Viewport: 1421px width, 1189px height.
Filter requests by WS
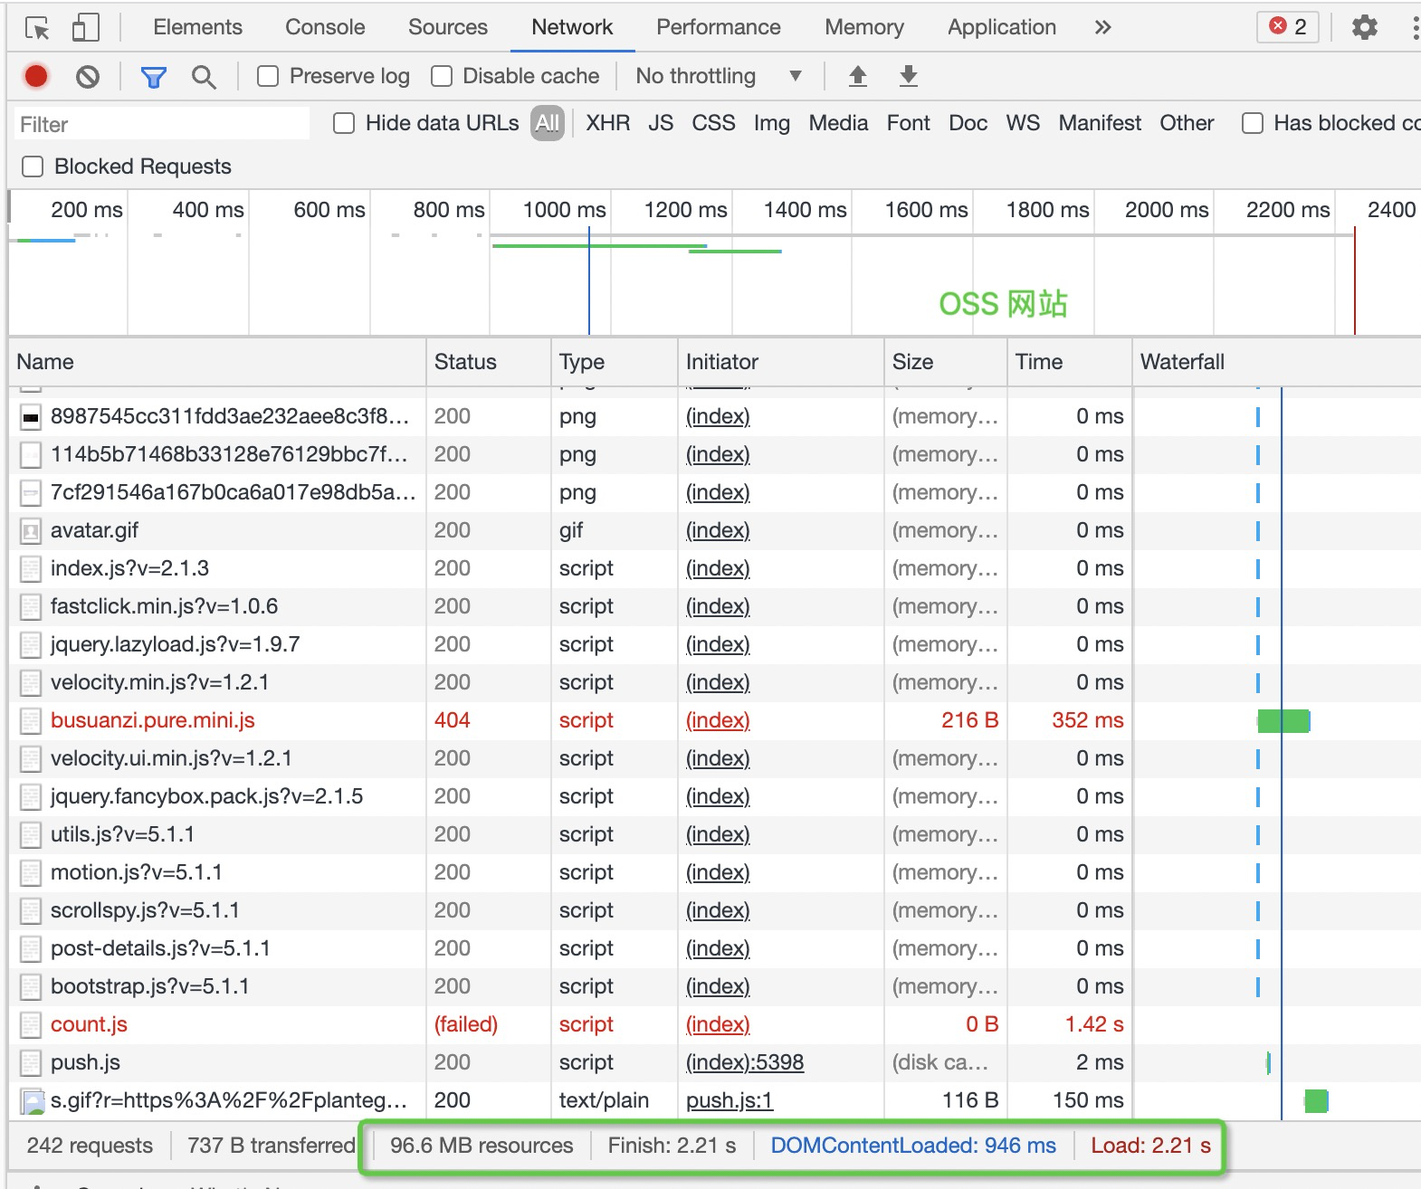(x=1023, y=123)
